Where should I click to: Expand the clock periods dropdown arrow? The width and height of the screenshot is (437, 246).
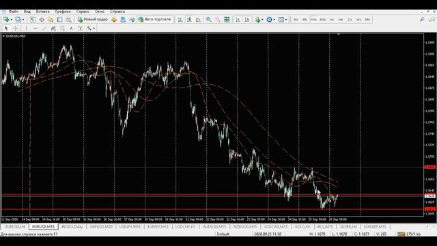tap(274, 20)
